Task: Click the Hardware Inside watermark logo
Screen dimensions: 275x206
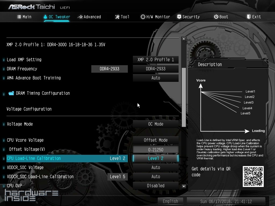Action: coord(31,196)
